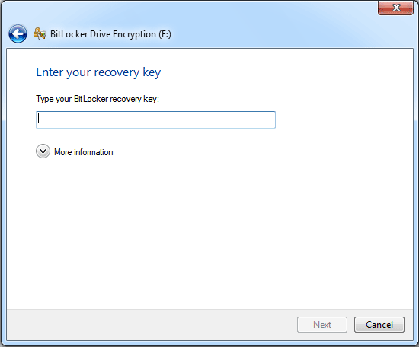Screen dimensions: 419x347
Task: Return to the previous wizard page
Action: pos(18,34)
